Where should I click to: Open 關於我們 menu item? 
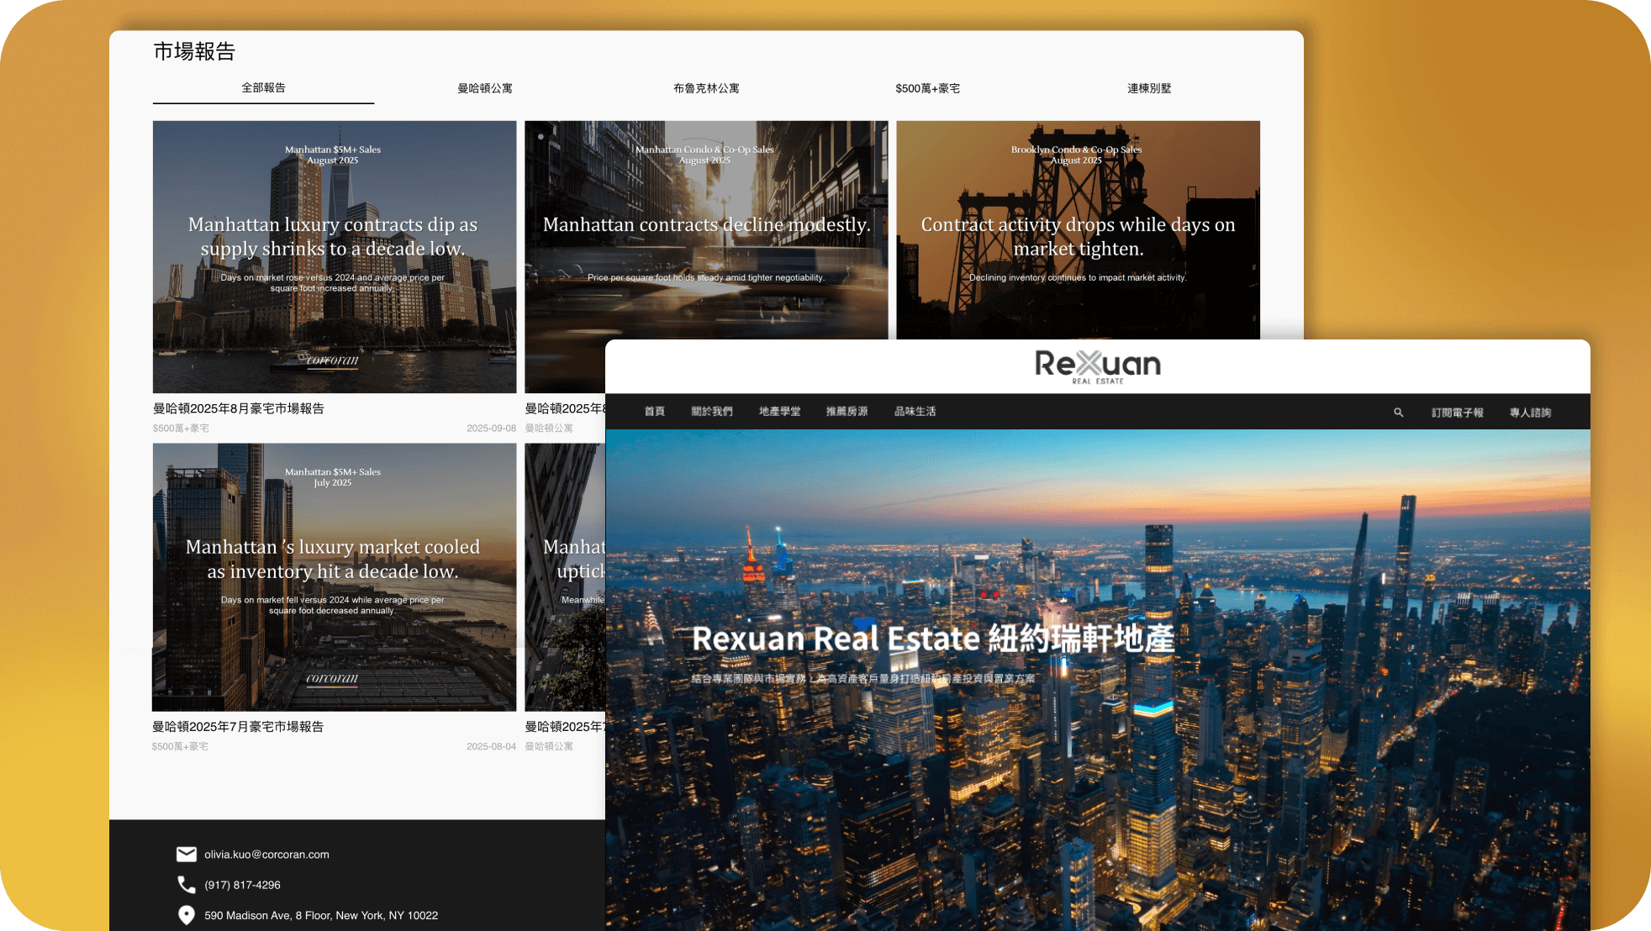click(x=712, y=412)
